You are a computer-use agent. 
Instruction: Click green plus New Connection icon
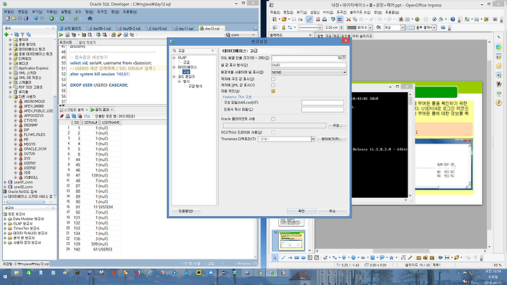coord(6,34)
